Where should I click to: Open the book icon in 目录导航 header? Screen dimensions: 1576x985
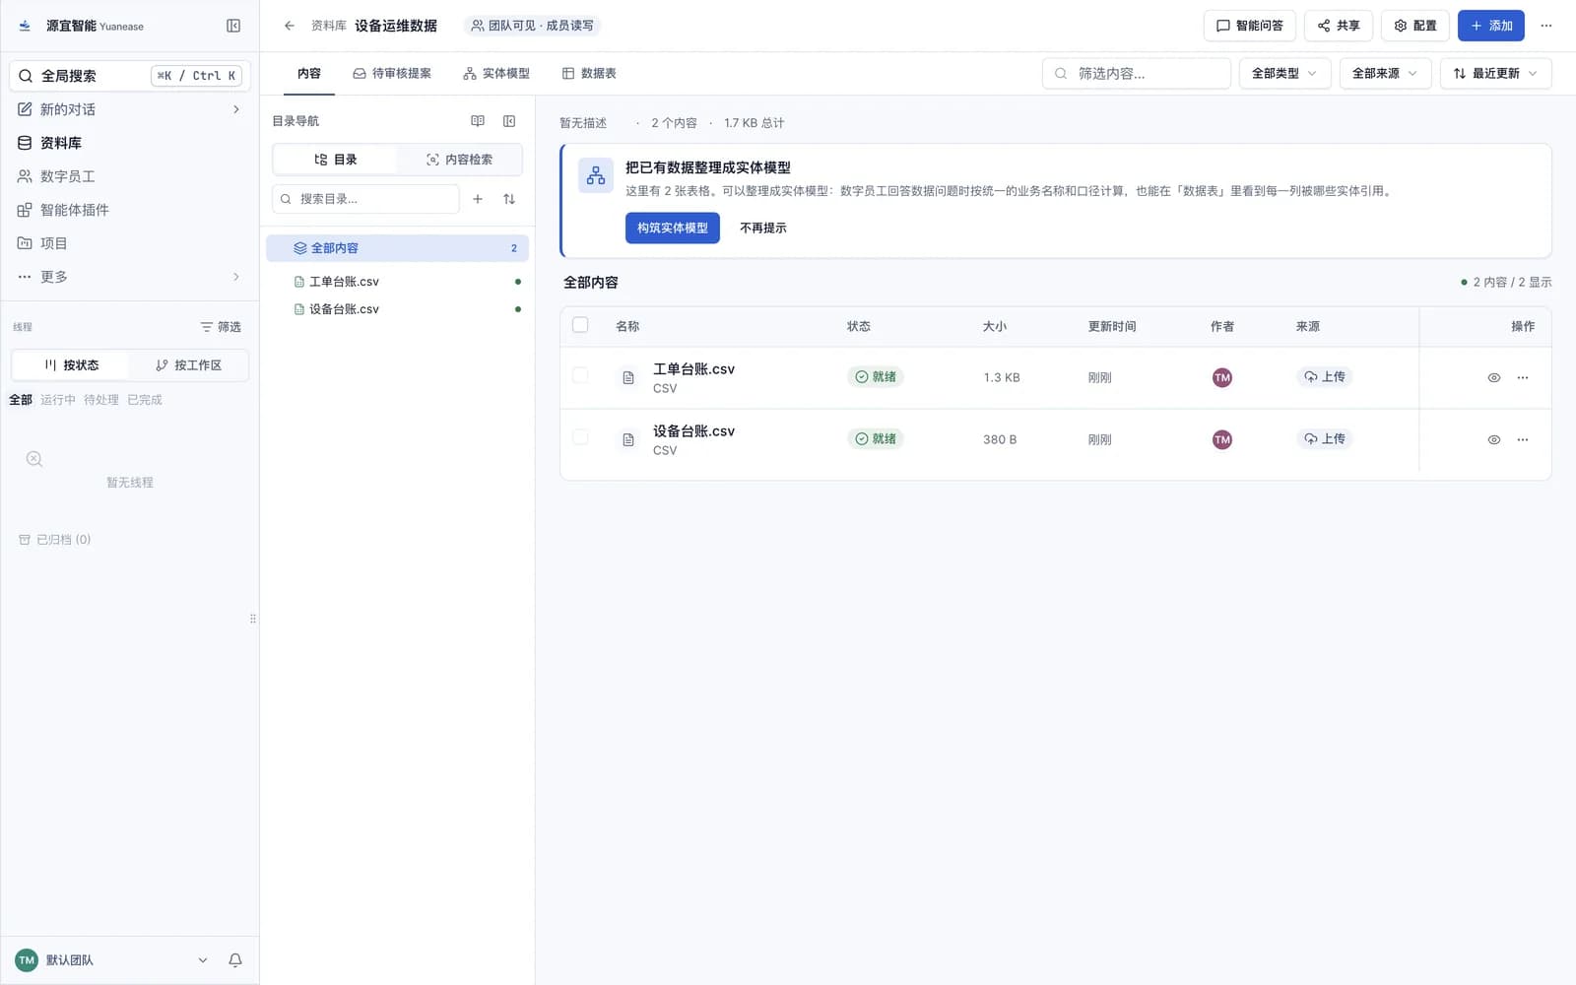click(x=478, y=121)
